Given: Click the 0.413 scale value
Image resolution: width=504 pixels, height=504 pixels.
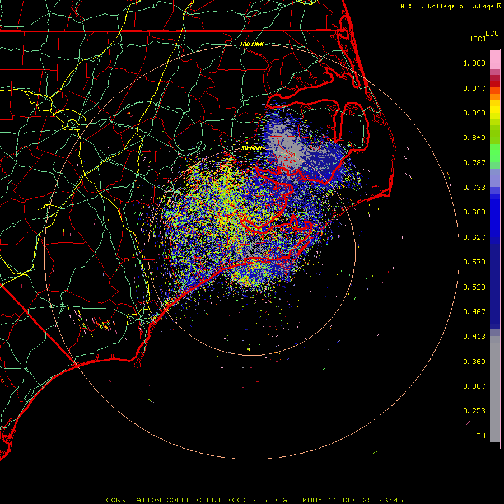Looking at the screenshot, I should 474,337.
